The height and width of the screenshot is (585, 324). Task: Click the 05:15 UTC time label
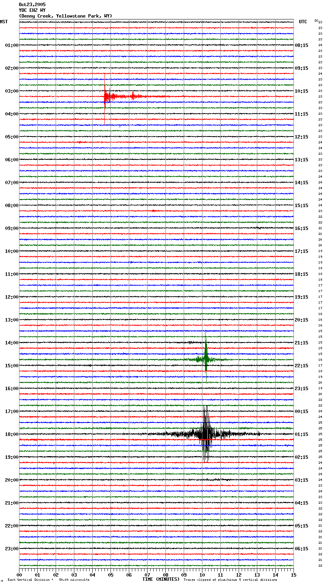tap(302, 526)
